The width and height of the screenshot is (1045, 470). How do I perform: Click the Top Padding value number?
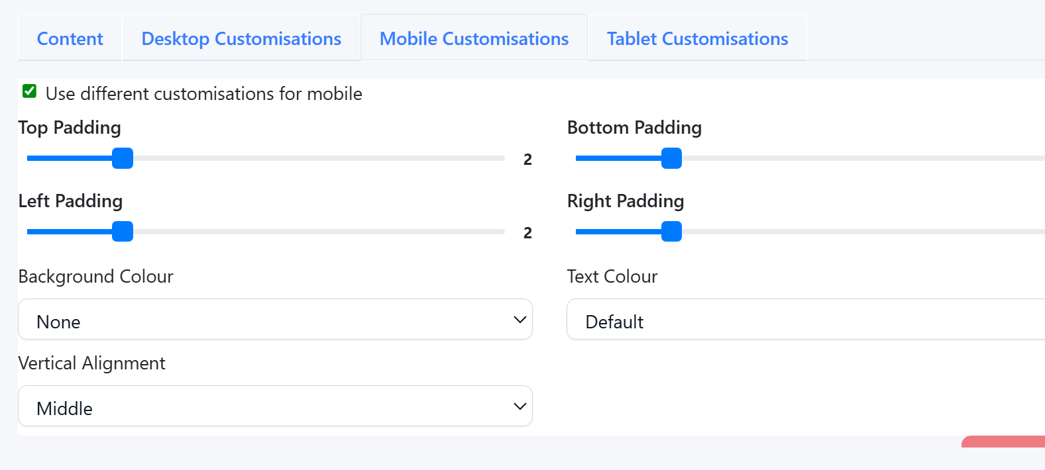[527, 160]
